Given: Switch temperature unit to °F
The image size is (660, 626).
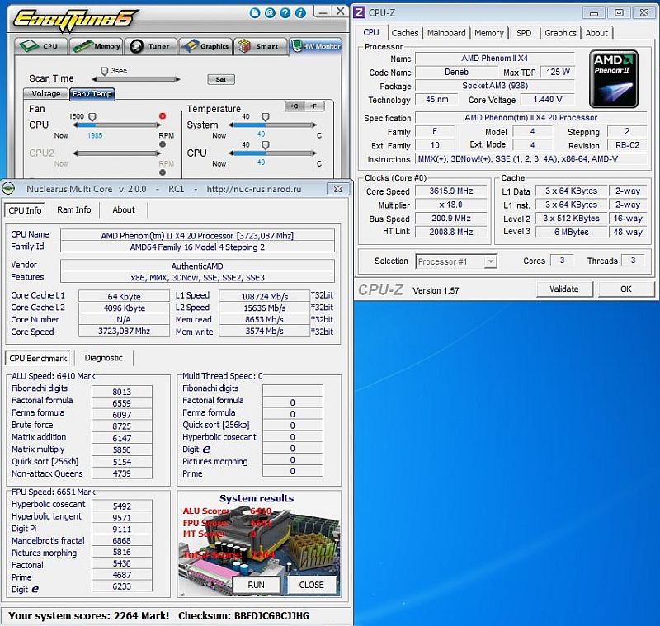Looking at the screenshot, I should (314, 106).
